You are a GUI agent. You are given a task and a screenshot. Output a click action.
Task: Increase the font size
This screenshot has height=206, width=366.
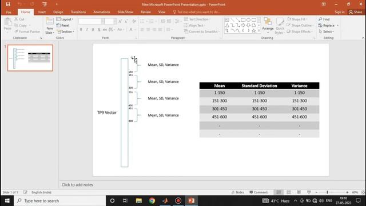tap(120, 21)
